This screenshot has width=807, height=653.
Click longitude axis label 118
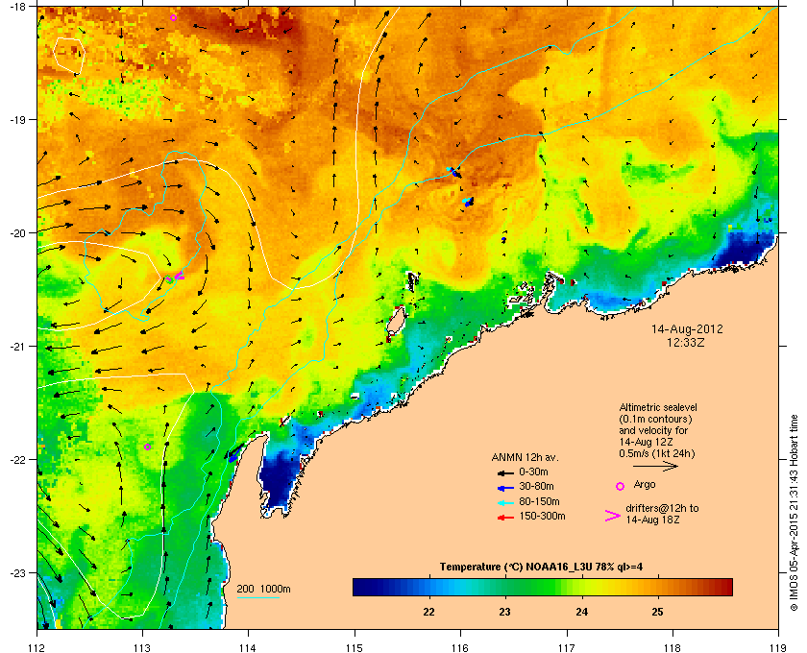click(x=672, y=647)
